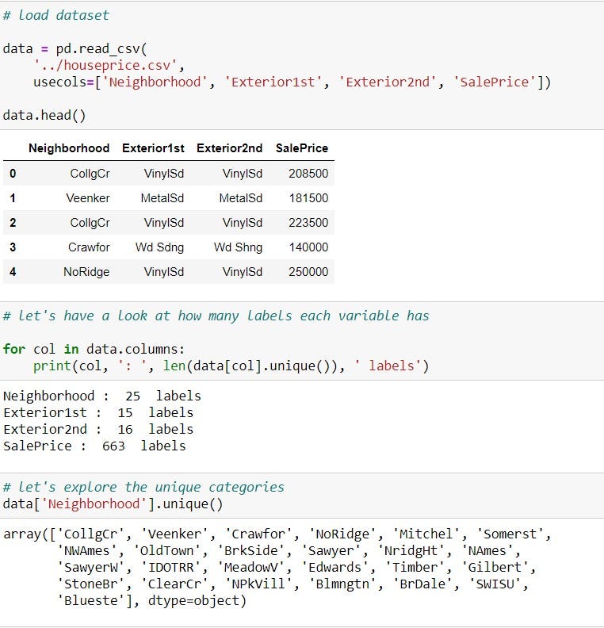This screenshot has height=628, width=604.
Task: Click 'NridgHt' in the array output
Action: [411, 551]
